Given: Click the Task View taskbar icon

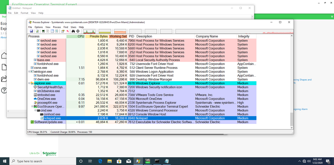Looking at the screenshot, I should (90, 161).
